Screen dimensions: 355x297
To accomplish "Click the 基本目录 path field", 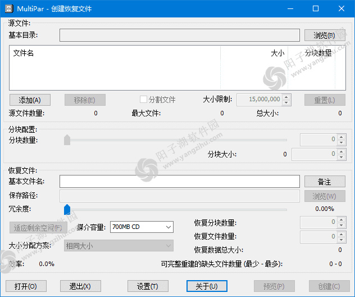I will 180,35.
